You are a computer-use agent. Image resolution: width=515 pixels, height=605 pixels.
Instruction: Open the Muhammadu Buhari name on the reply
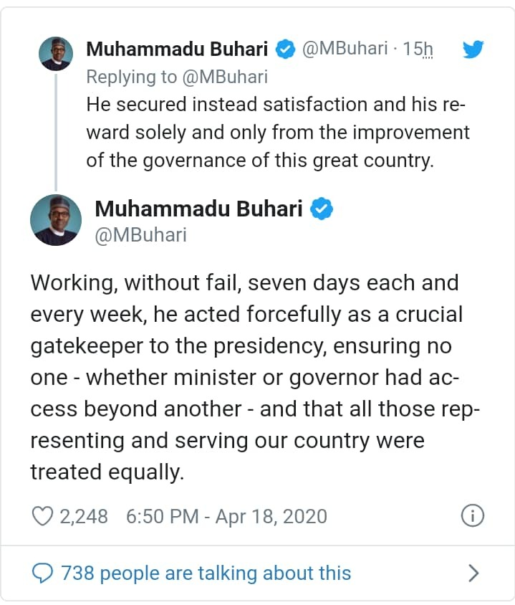tap(177, 49)
